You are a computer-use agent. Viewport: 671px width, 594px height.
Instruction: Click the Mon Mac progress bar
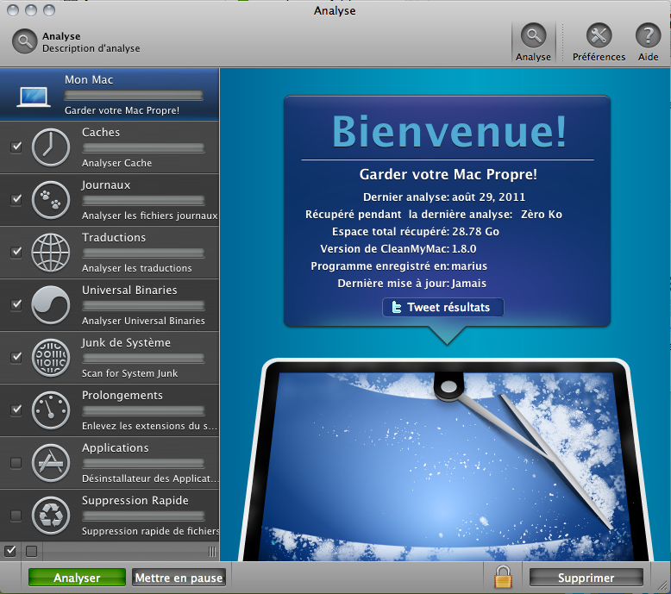click(134, 96)
